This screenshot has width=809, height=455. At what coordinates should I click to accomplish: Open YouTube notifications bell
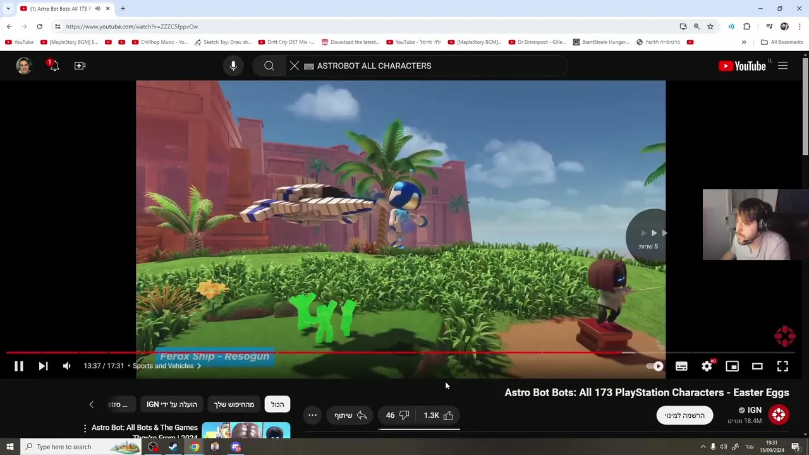pos(54,66)
